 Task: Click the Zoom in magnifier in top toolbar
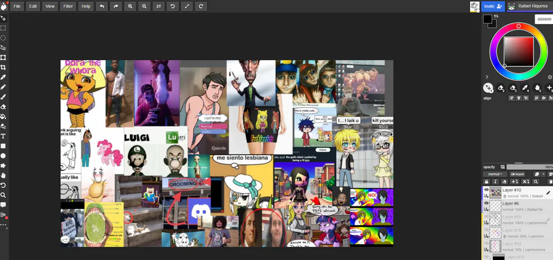tap(130, 6)
